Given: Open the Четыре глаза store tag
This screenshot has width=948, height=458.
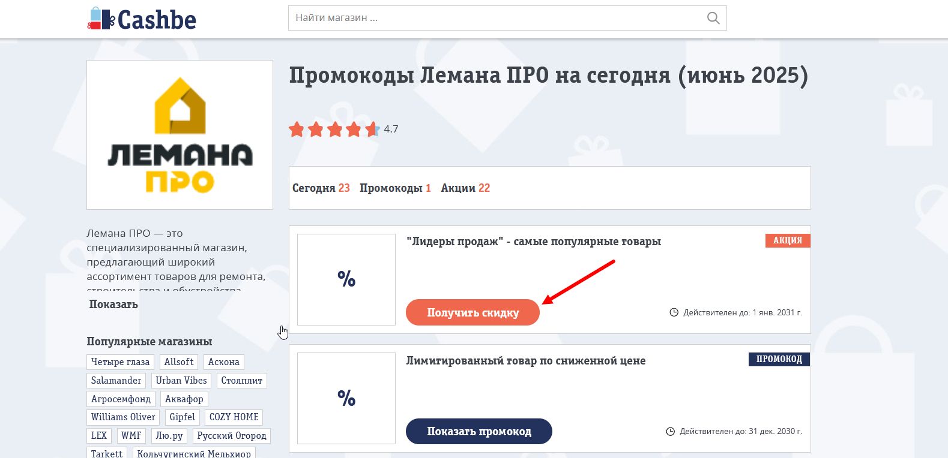Looking at the screenshot, I should [x=120, y=362].
